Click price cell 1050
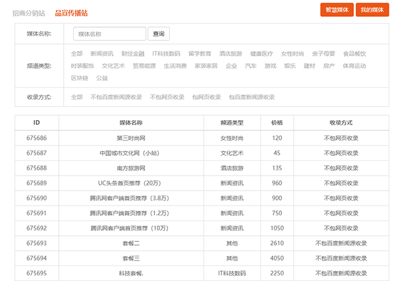The width and height of the screenshot is (403, 281). [x=277, y=228]
